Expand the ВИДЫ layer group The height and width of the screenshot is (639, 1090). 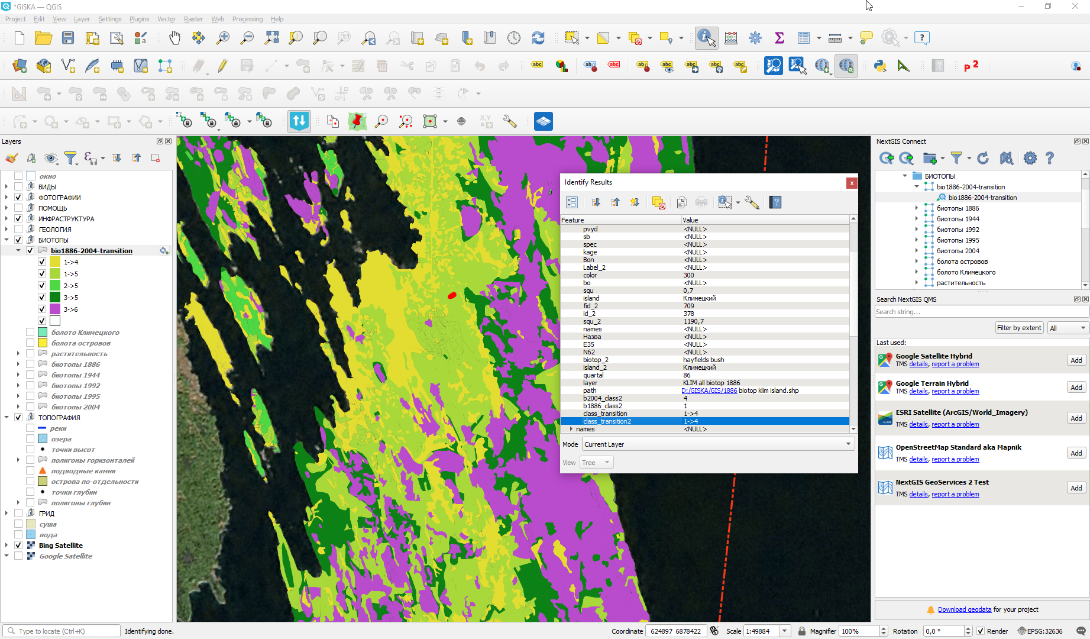(x=7, y=187)
